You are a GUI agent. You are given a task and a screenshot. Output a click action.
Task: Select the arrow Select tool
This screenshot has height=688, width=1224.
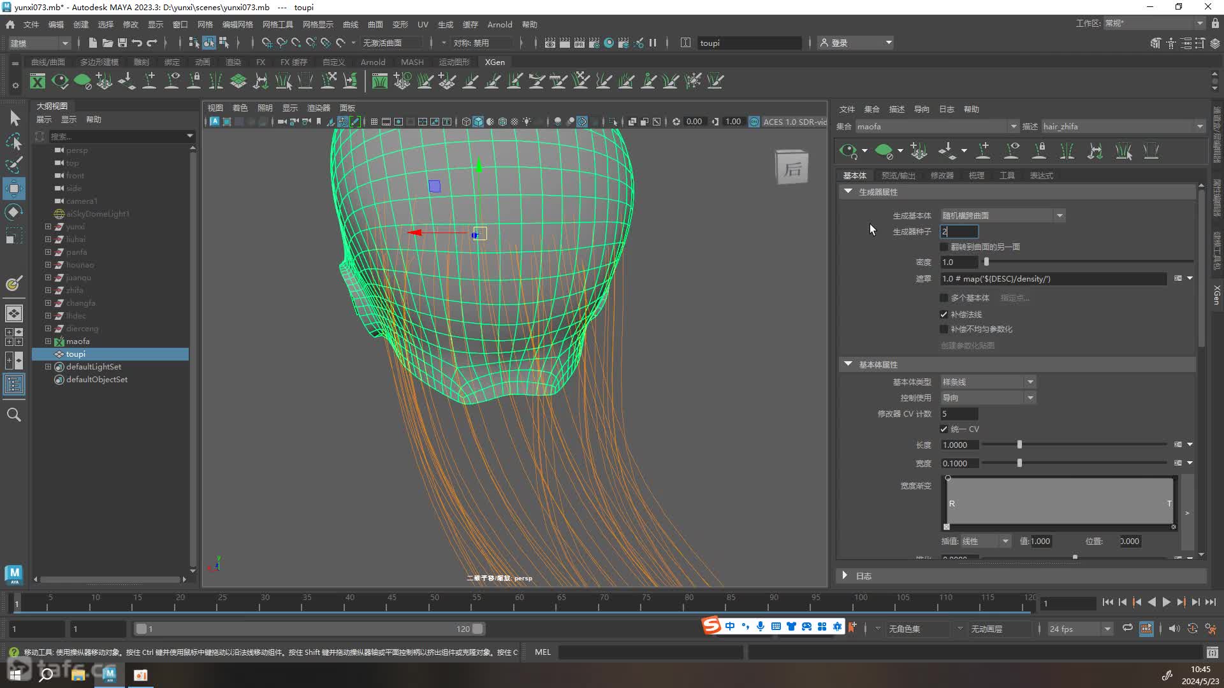tap(14, 118)
